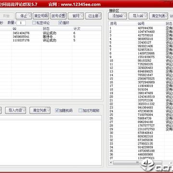Select QQ number 407844356
Viewport: 173px width, 173px height.
click(145, 28)
